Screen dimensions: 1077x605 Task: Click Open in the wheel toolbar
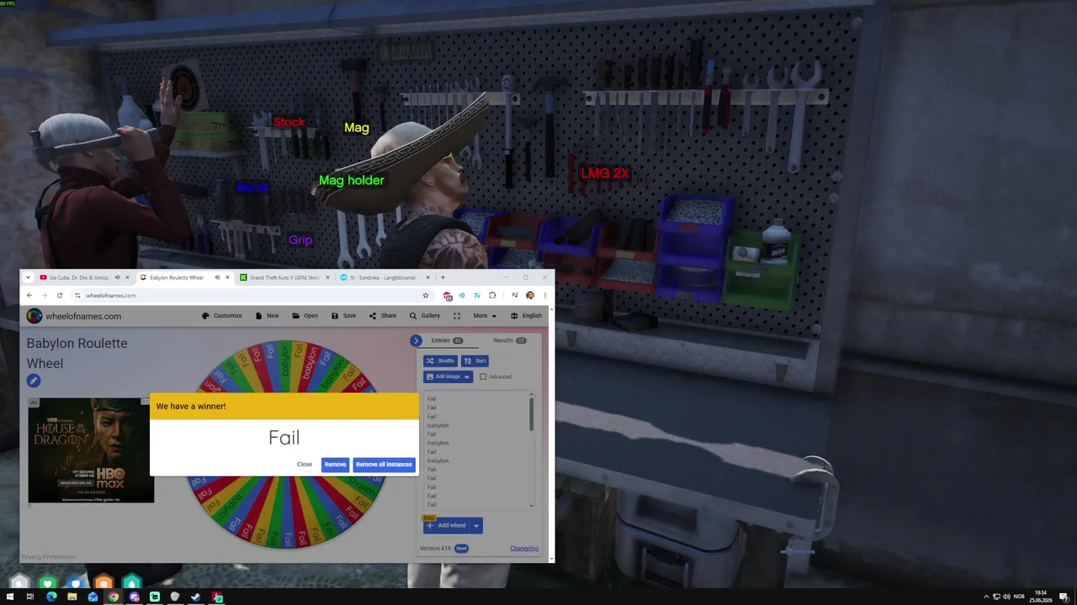(305, 316)
